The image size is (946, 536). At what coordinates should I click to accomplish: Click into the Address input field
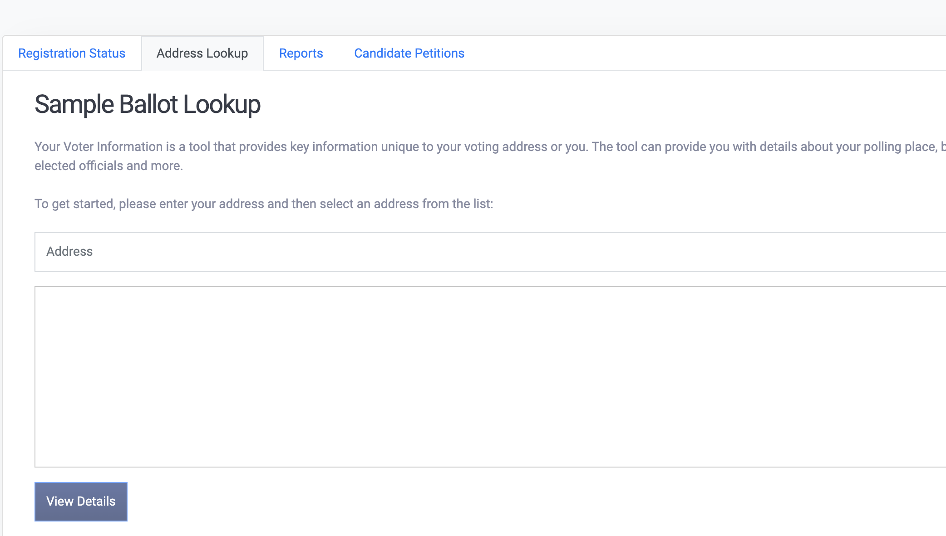490,252
